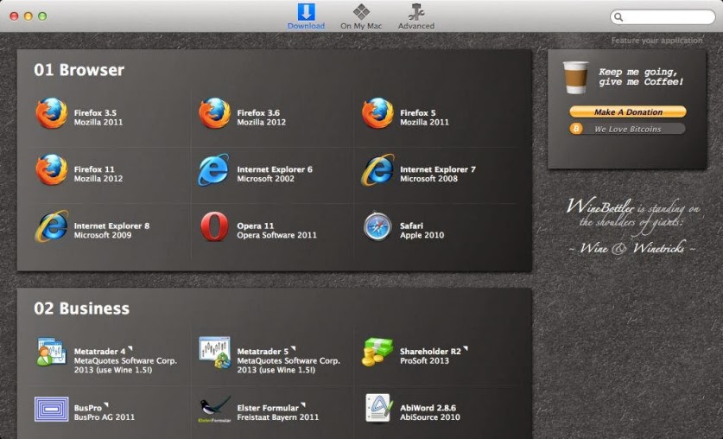Select the Metatrader 4 icon

tap(51, 352)
